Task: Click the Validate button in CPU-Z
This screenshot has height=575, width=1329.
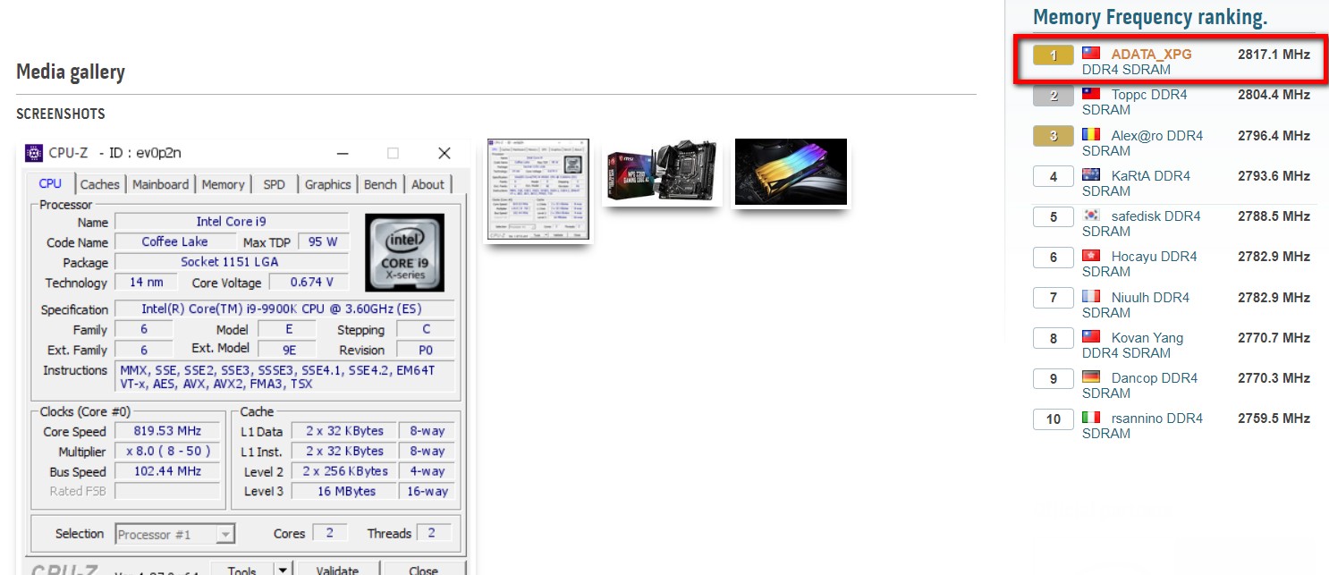Action: 337,570
